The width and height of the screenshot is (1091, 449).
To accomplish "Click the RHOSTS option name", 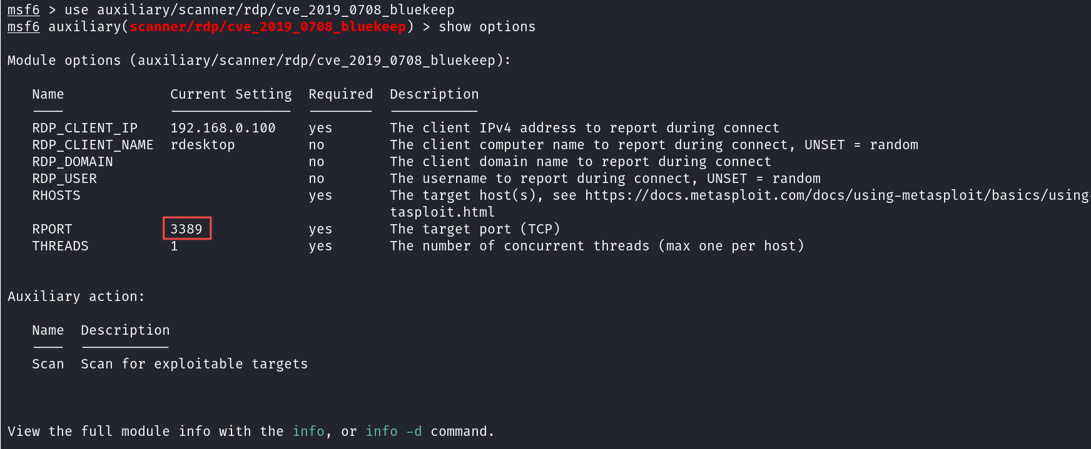I will pos(56,195).
